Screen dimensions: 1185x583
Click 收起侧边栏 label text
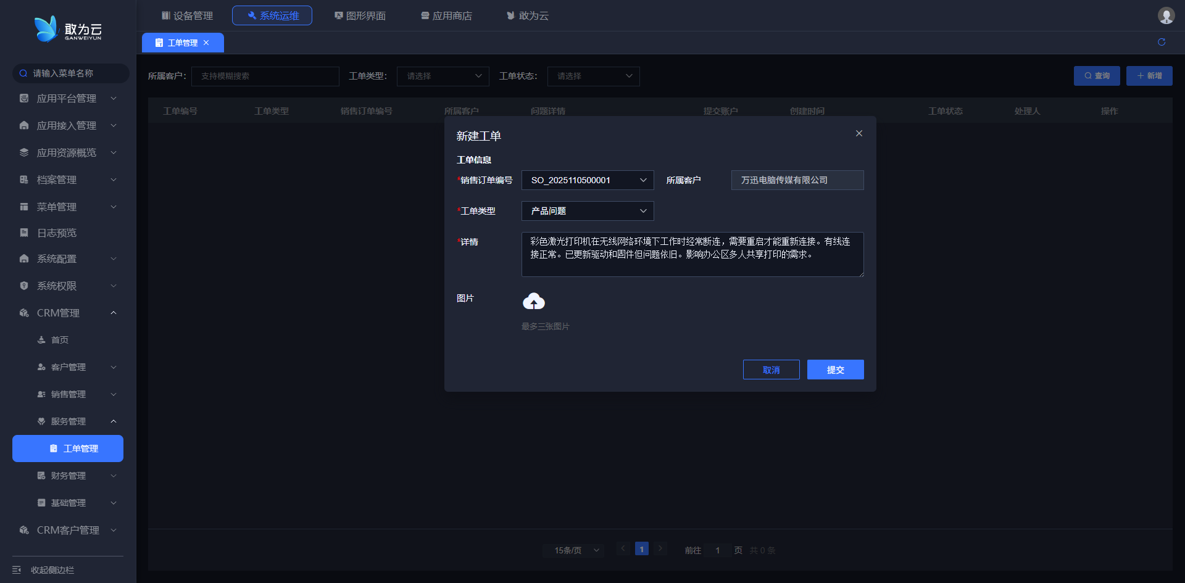click(52, 570)
